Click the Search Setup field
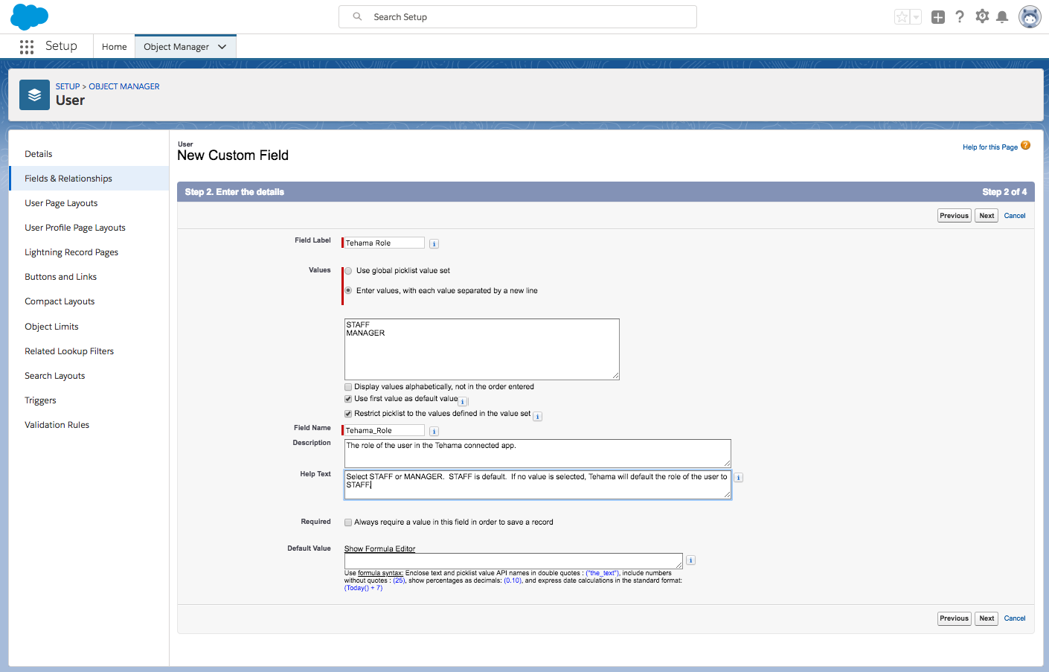Image resolution: width=1049 pixels, height=672 pixels. pyautogui.click(x=518, y=16)
